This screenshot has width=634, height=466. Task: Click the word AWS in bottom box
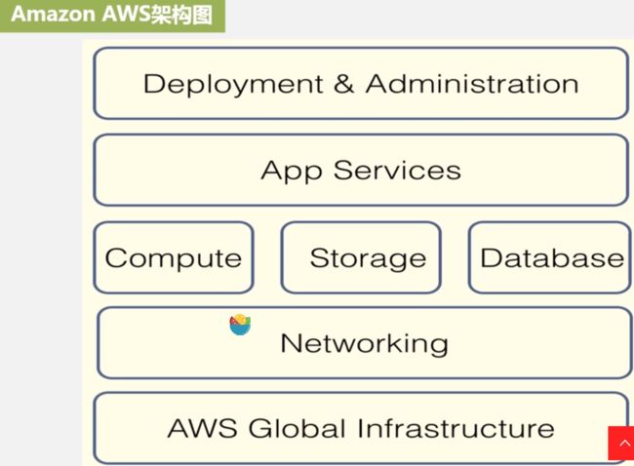[x=202, y=428]
